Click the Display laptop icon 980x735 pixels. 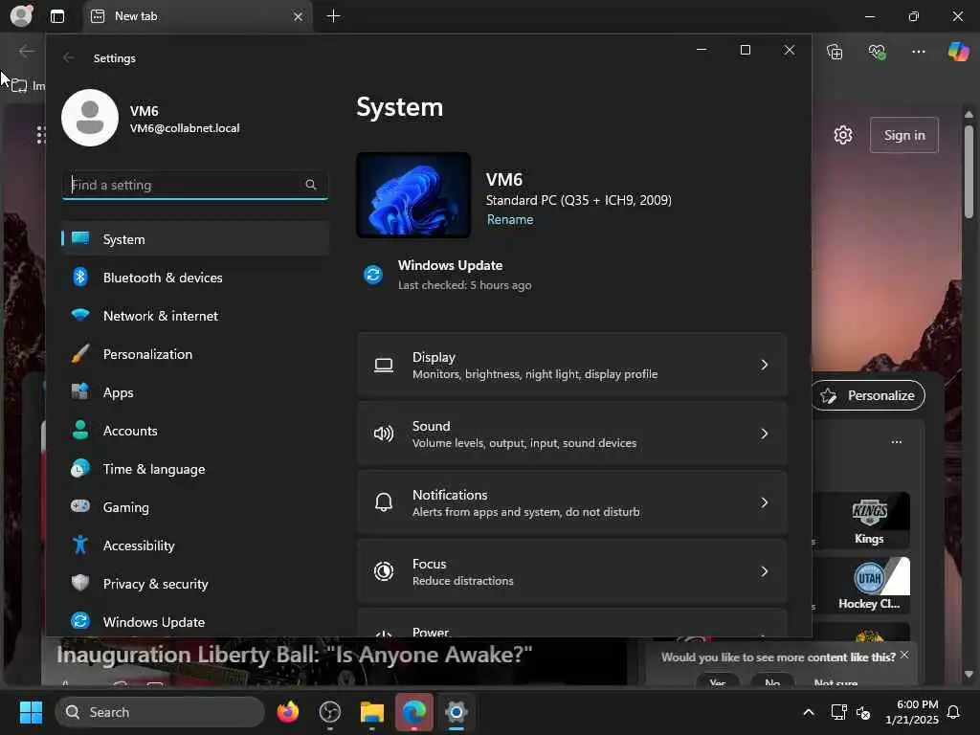[x=384, y=365]
